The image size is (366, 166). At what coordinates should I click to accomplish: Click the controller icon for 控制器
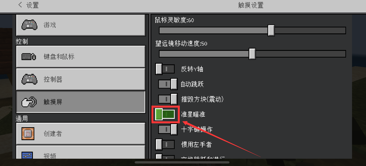tap(29, 79)
